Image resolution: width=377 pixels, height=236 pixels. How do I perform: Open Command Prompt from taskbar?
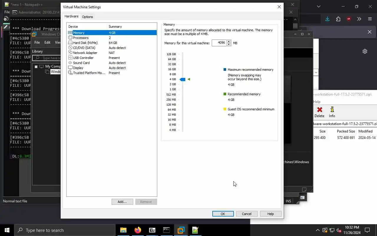pos(167,230)
